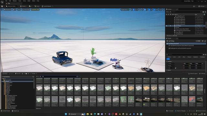Open File Explorer from the taskbar

(x=88, y=114)
